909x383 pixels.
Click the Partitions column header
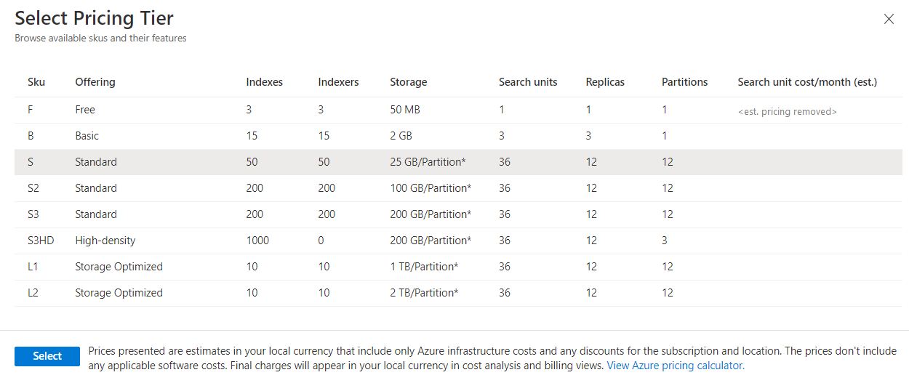point(684,82)
